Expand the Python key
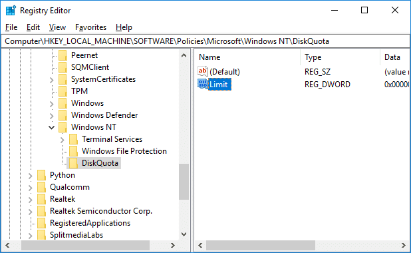The width and height of the screenshot is (411, 253). (x=31, y=176)
